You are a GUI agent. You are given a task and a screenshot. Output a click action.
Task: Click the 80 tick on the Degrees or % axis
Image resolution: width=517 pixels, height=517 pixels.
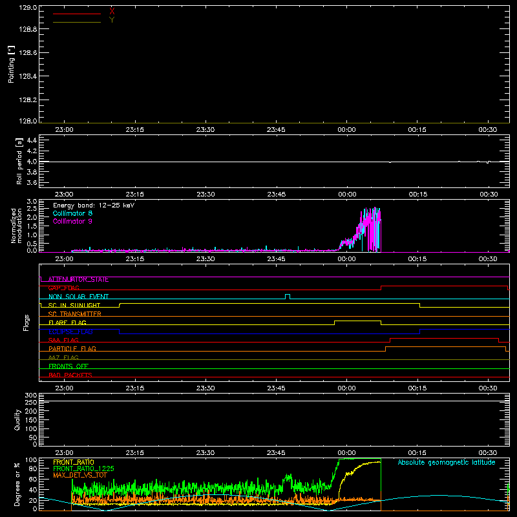34,469
